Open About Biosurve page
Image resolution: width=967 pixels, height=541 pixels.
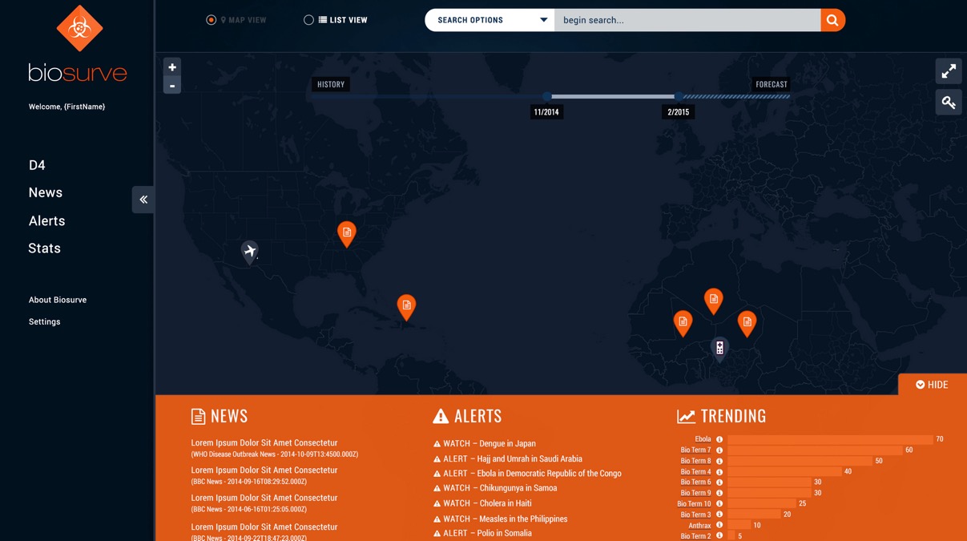click(x=58, y=300)
